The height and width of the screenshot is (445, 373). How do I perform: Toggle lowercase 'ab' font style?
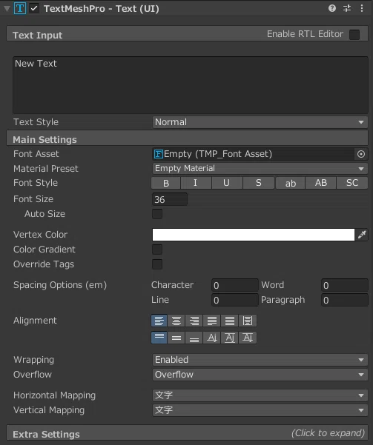click(x=290, y=183)
